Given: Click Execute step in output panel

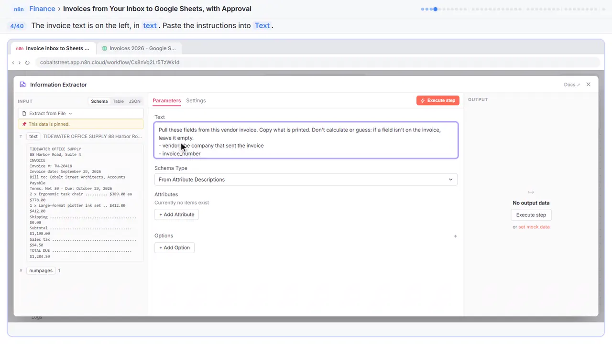Looking at the screenshot, I should click(531, 215).
